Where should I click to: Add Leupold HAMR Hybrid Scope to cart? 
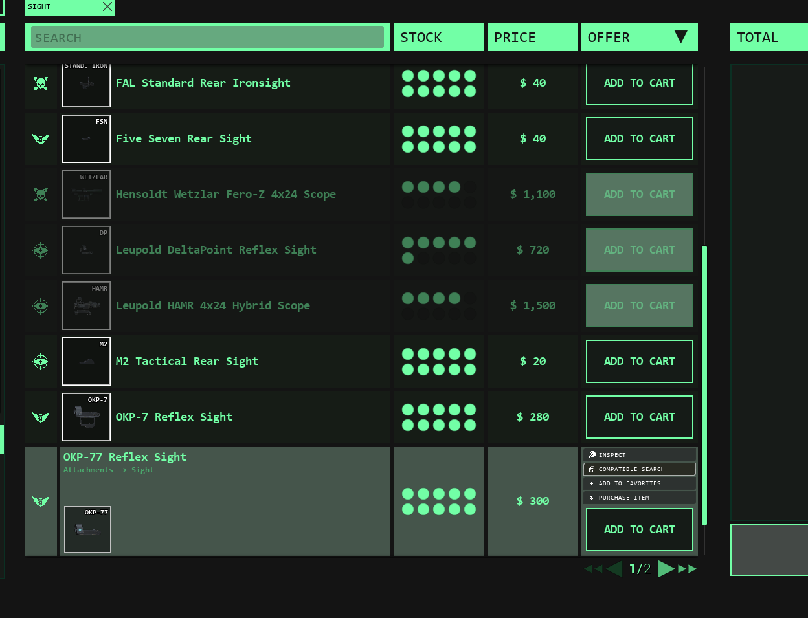pyautogui.click(x=640, y=305)
